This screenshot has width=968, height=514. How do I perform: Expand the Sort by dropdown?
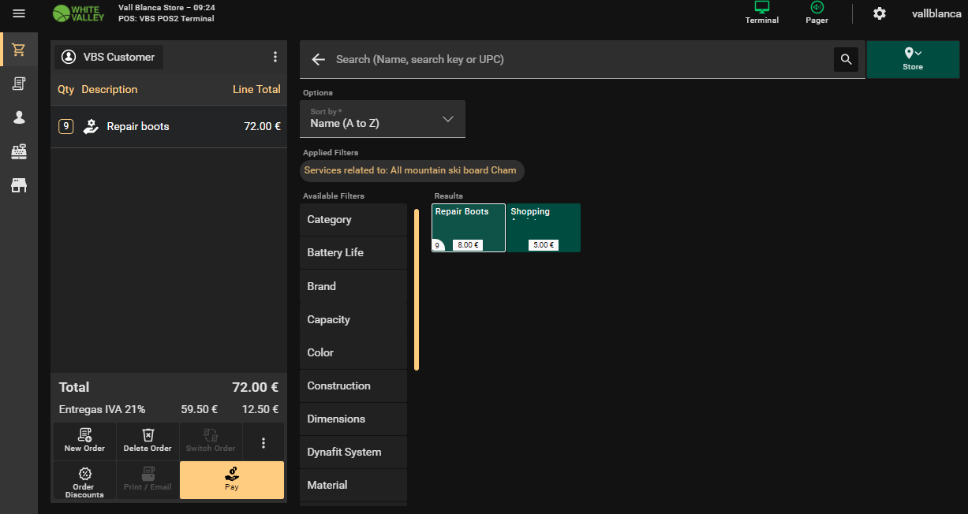tap(383, 119)
